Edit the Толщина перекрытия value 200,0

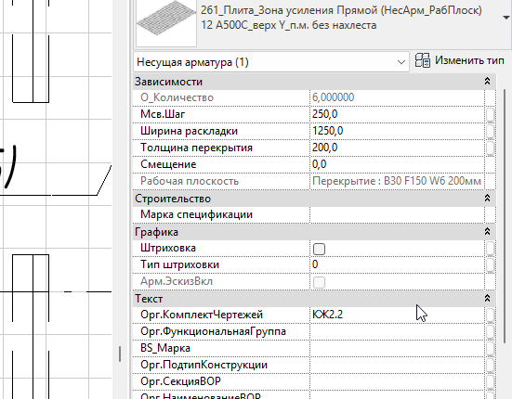coord(397,148)
